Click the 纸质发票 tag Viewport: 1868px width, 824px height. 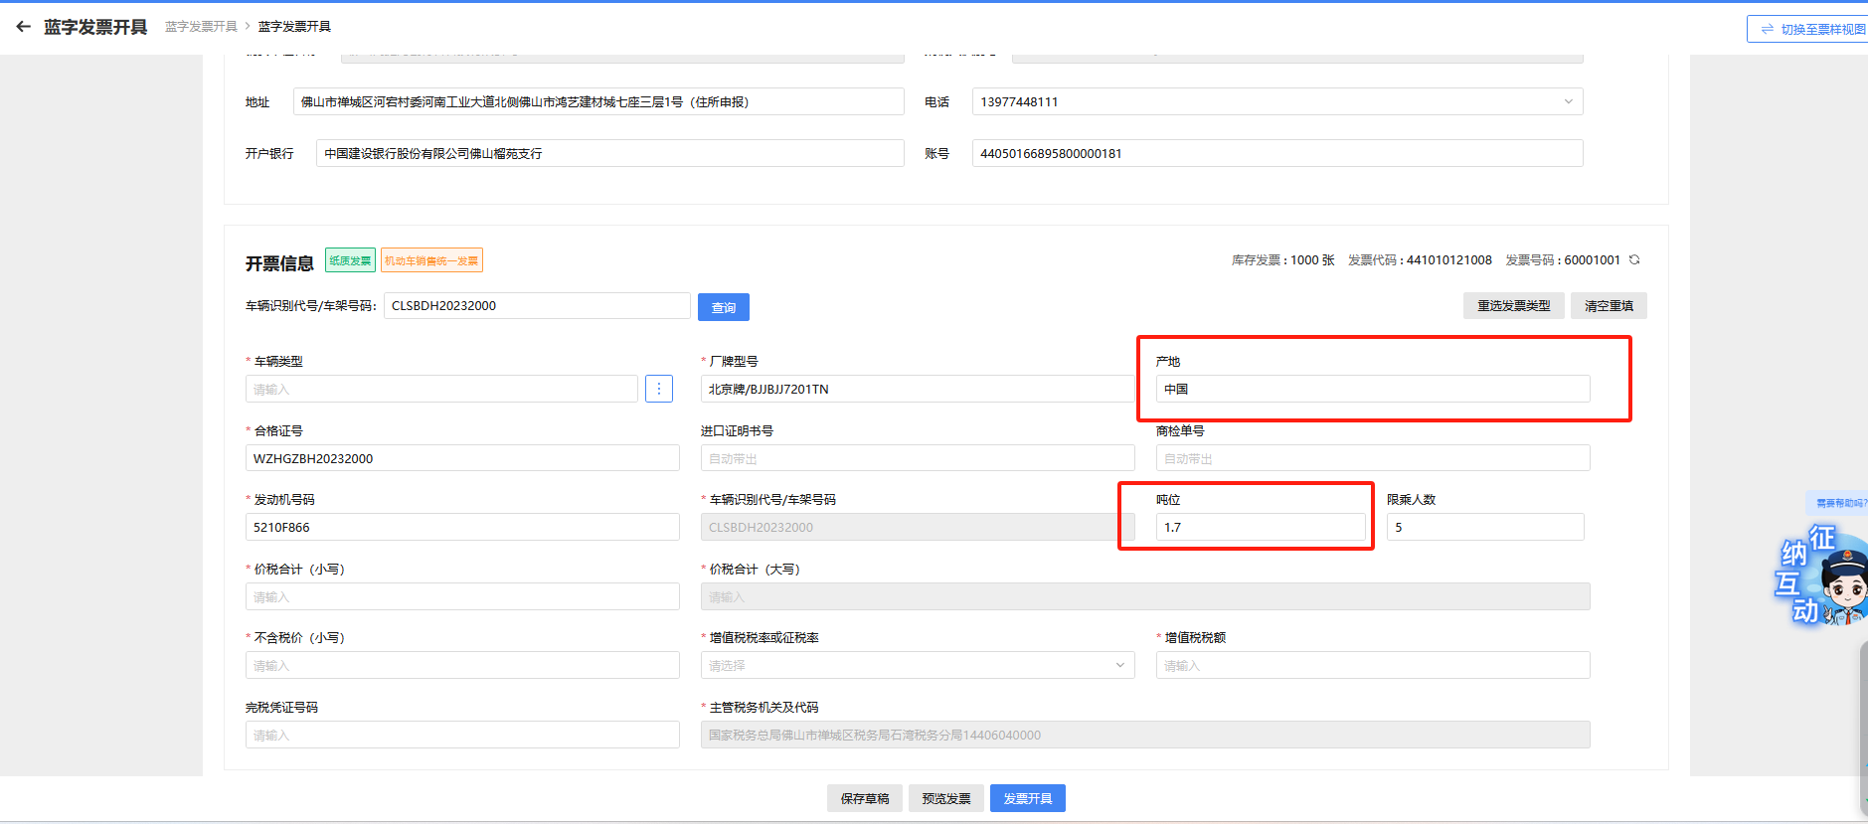(350, 260)
